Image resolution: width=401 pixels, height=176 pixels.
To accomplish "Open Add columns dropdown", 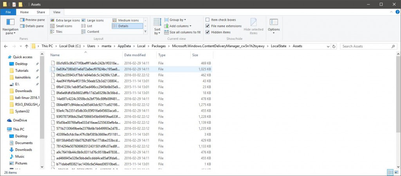I will [x=177, y=26].
